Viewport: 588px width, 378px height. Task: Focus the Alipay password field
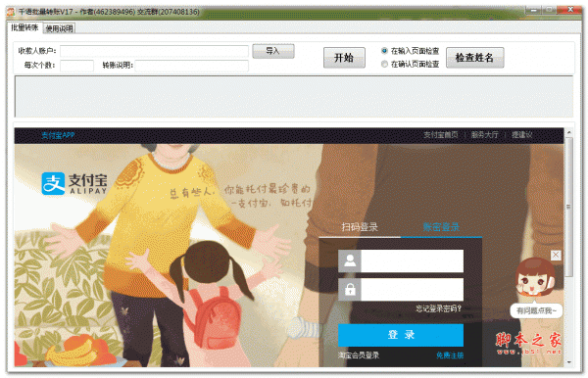click(413, 289)
